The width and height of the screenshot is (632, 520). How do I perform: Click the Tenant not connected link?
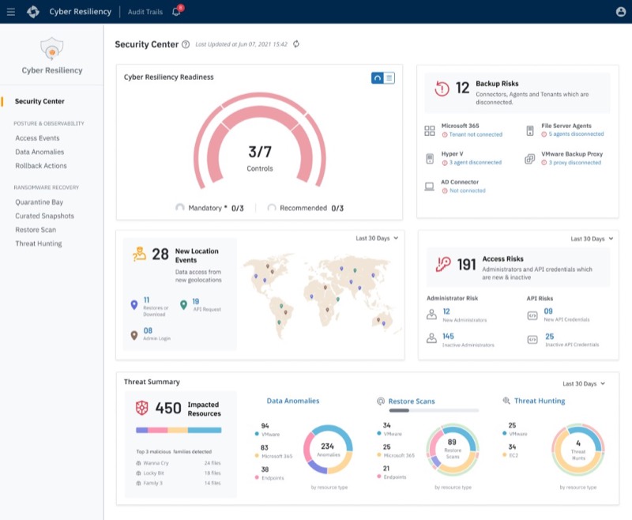pos(476,134)
